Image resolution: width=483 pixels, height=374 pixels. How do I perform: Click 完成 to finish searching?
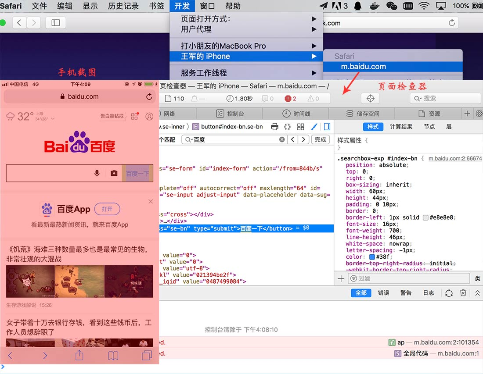(x=321, y=139)
